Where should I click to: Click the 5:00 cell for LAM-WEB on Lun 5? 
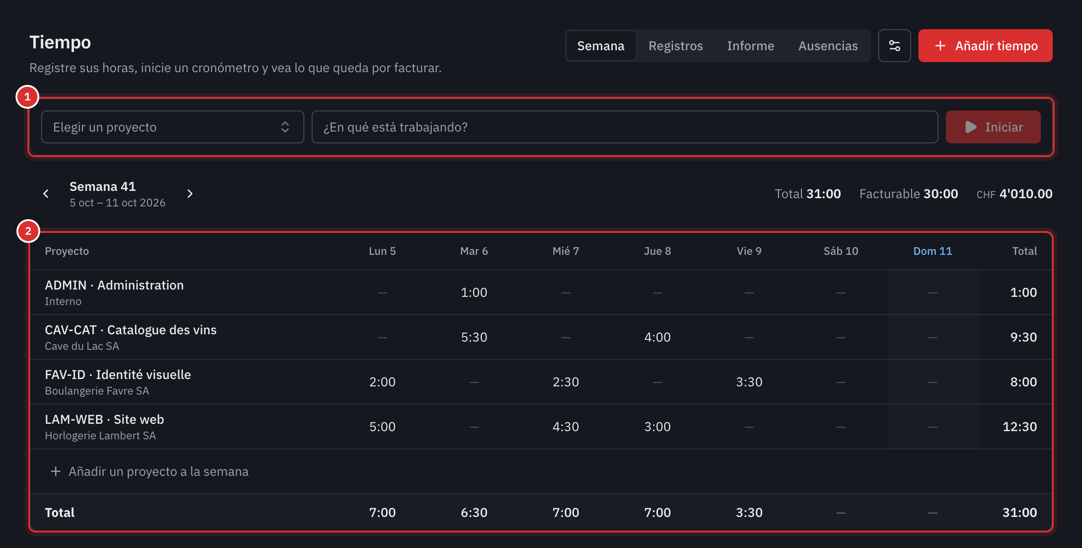(382, 427)
